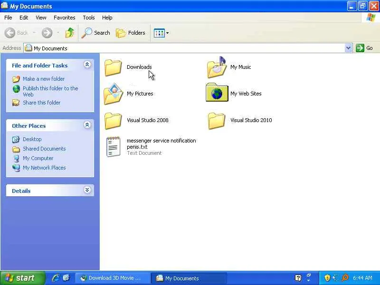The width and height of the screenshot is (380, 285).
Task: Go up one folder level
Action: [70, 33]
